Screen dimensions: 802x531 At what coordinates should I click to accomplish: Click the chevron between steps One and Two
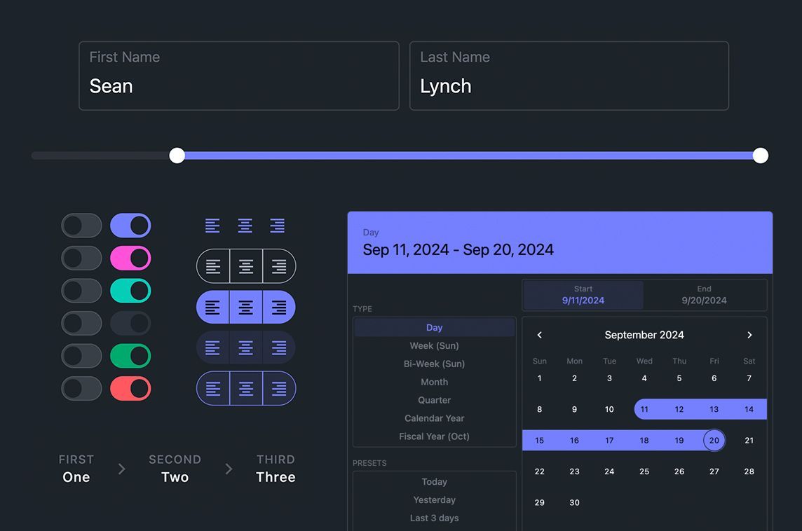pos(121,469)
